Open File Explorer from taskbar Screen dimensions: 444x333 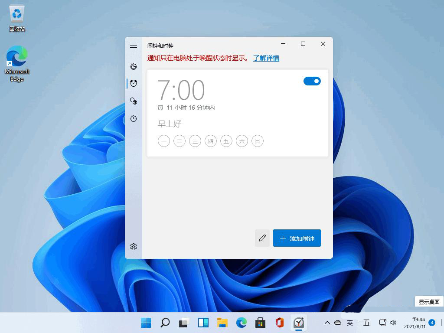(x=222, y=323)
